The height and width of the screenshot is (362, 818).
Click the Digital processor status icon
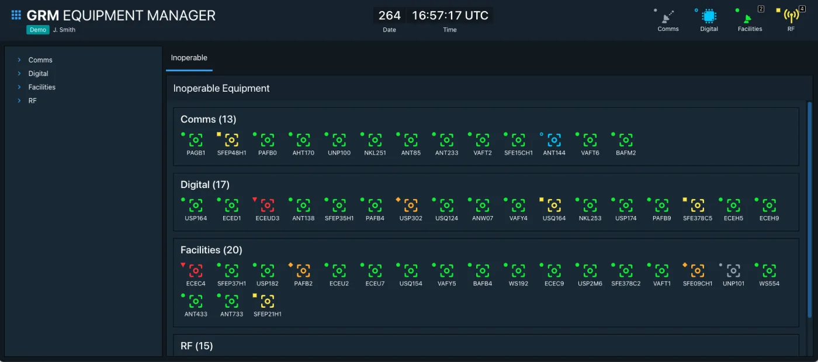(709, 16)
